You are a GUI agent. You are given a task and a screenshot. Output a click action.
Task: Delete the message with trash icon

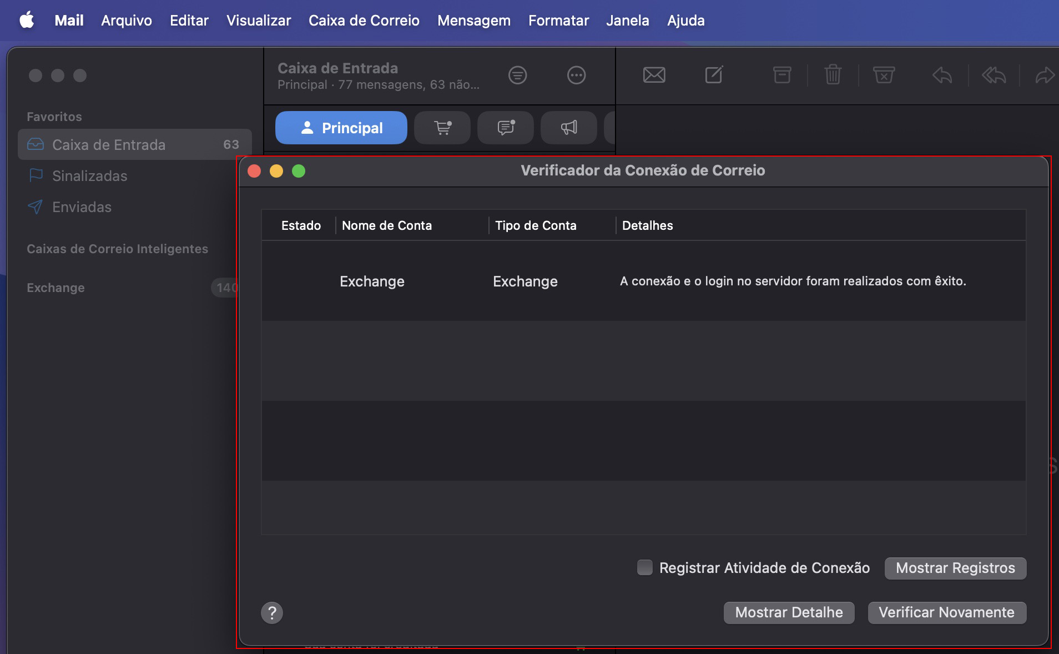tap(832, 75)
